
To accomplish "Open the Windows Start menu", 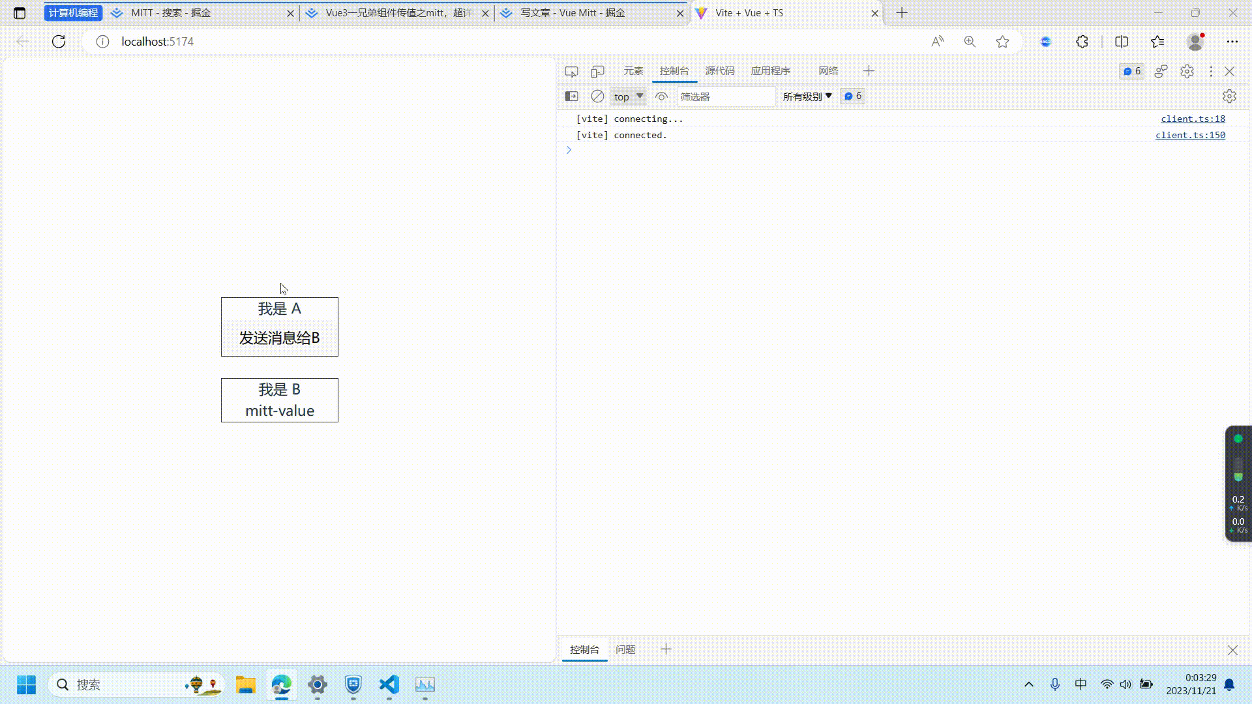I will (x=26, y=684).
